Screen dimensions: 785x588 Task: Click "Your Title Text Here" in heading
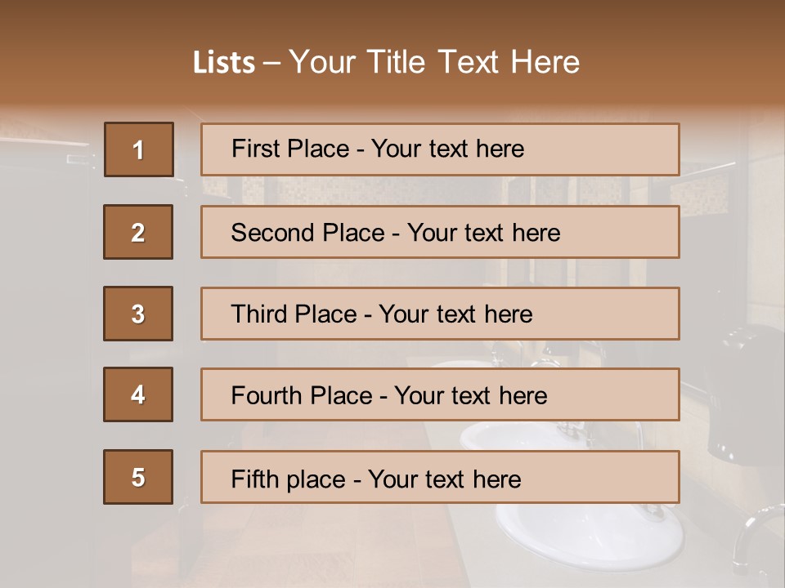point(434,62)
